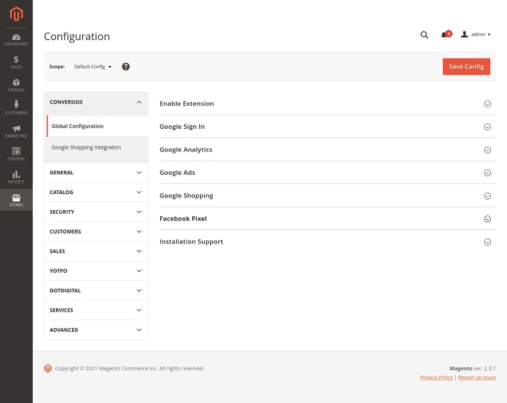The height and width of the screenshot is (403, 507).
Task: Click the Save Config button
Action: [466, 67]
